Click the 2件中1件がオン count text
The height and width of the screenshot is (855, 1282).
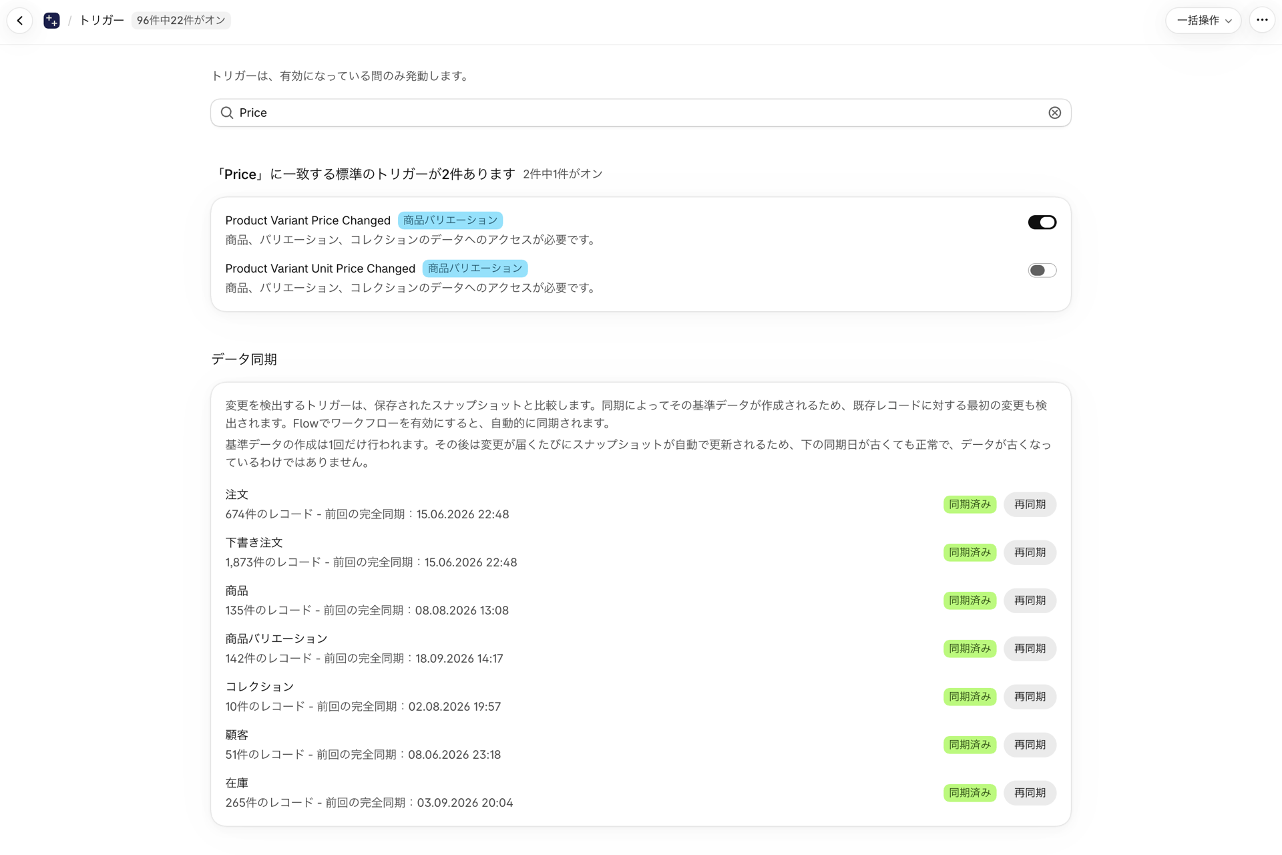click(x=562, y=174)
